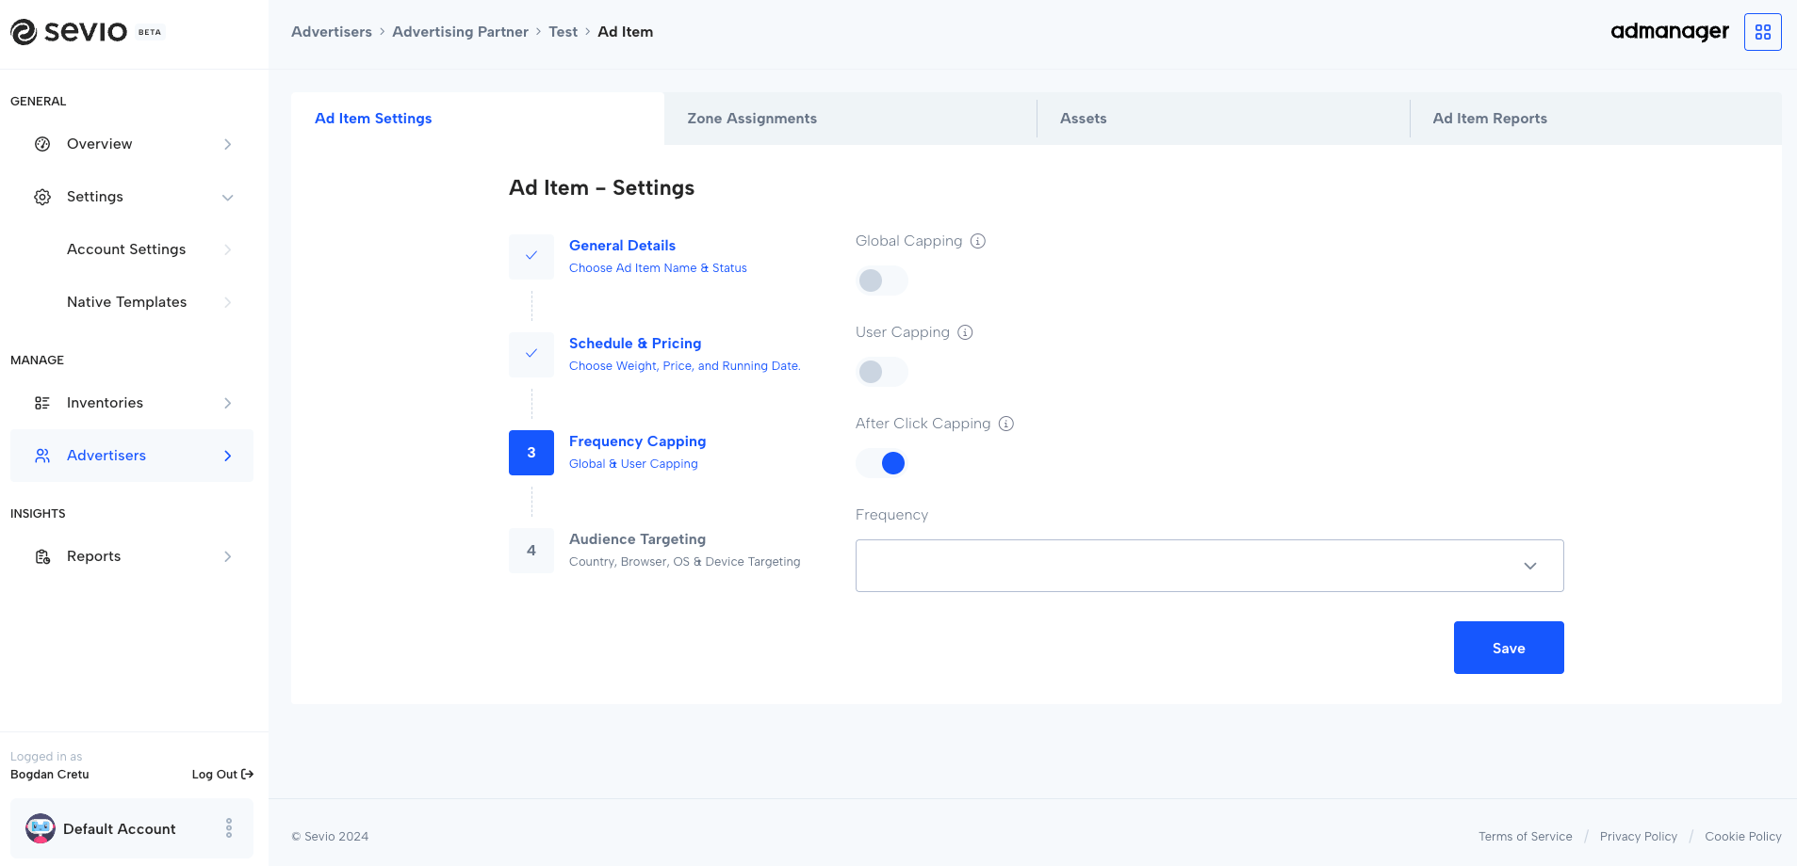Image resolution: width=1797 pixels, height=866 pixels.
Task: Click the apps grid icon beside admanager
Action: coord(1762,32)
